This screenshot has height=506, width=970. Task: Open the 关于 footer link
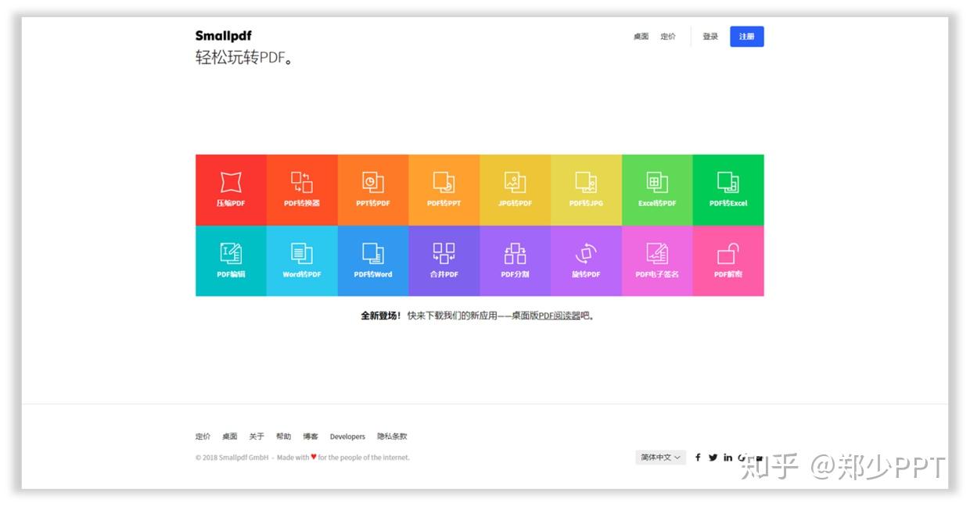pos(257,437)
